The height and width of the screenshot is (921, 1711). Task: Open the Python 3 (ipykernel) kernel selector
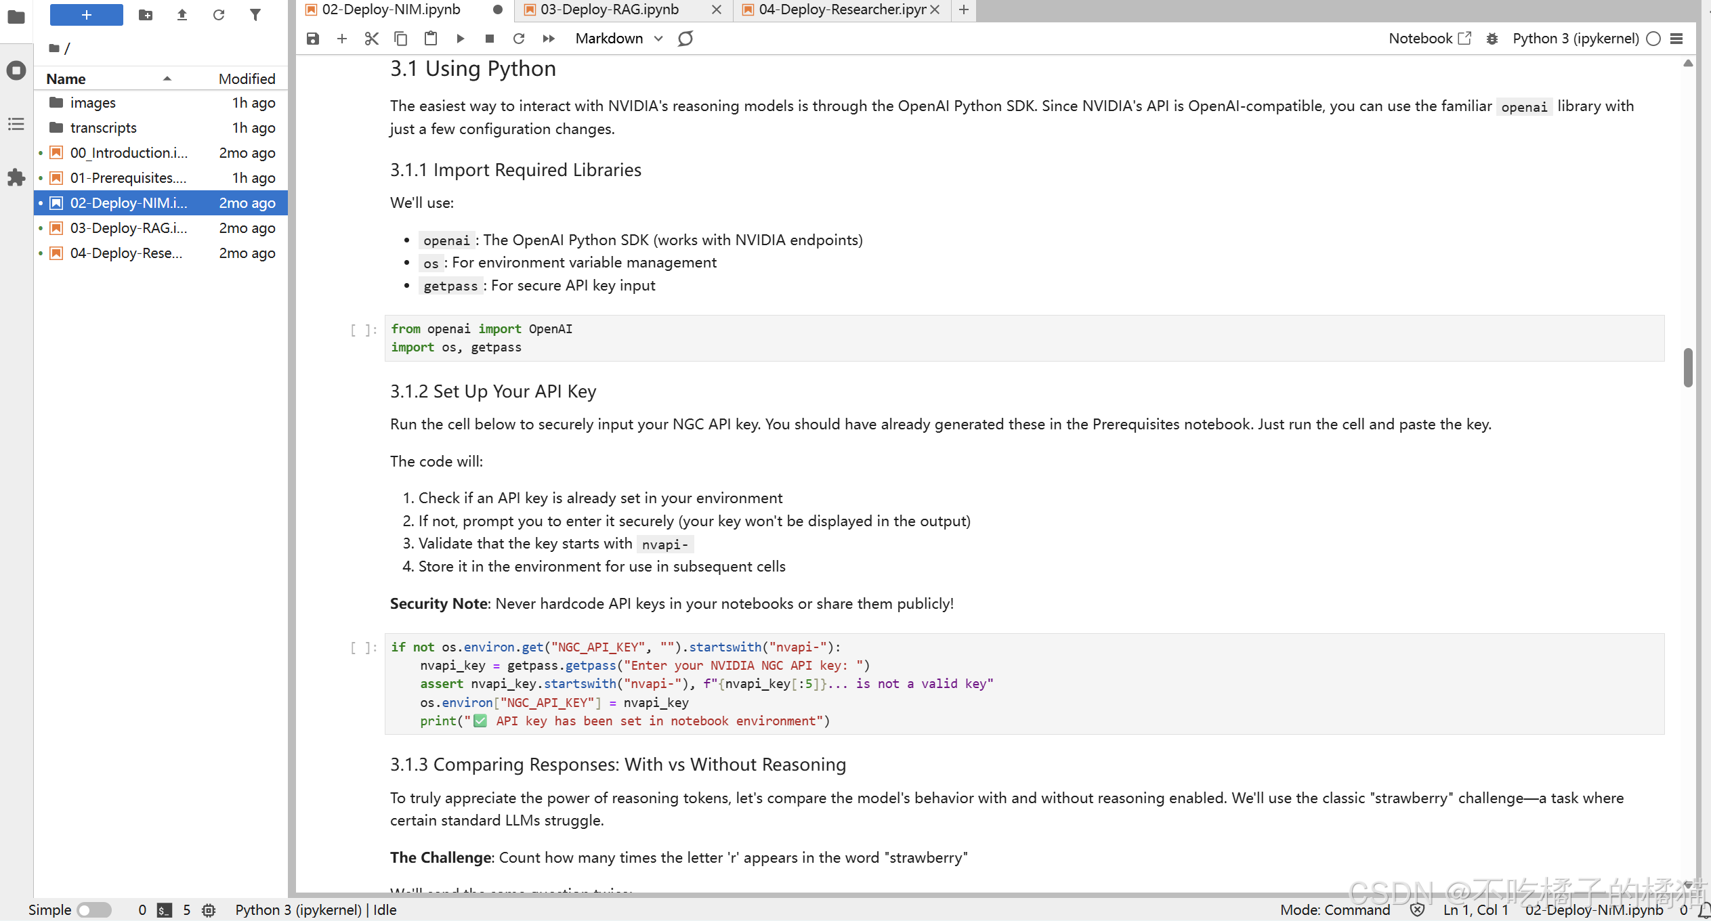coord(1575,39)
